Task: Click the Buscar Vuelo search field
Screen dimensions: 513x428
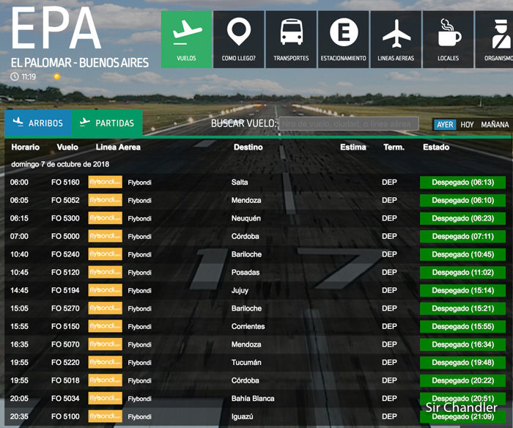Action: point(349,124)
